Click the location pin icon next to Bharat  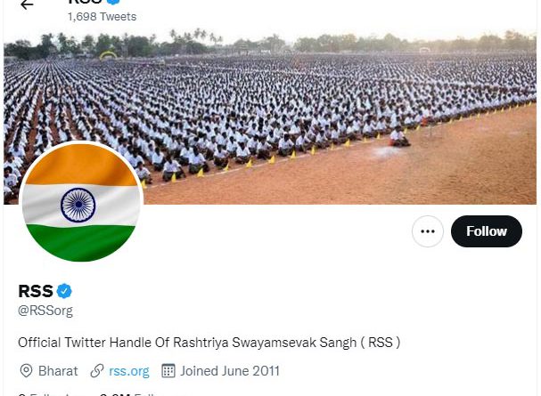[x=26, y=371]
